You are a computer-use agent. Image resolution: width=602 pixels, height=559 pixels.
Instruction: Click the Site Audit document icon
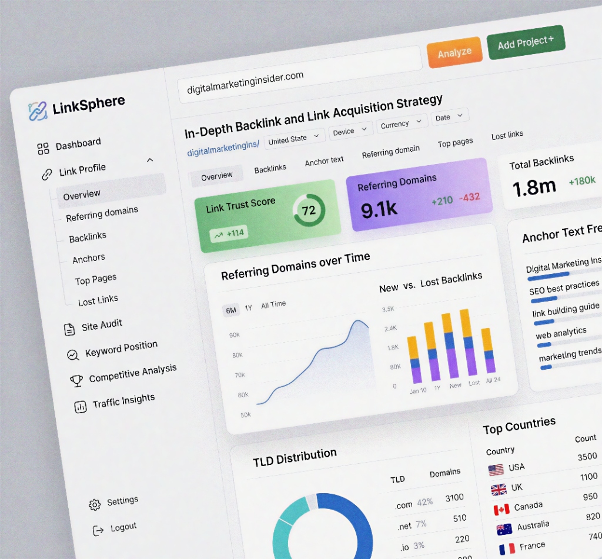pos(69,329)
